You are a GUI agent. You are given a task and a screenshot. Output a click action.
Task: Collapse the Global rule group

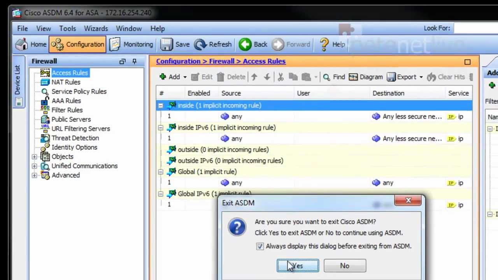coord(160,171)
